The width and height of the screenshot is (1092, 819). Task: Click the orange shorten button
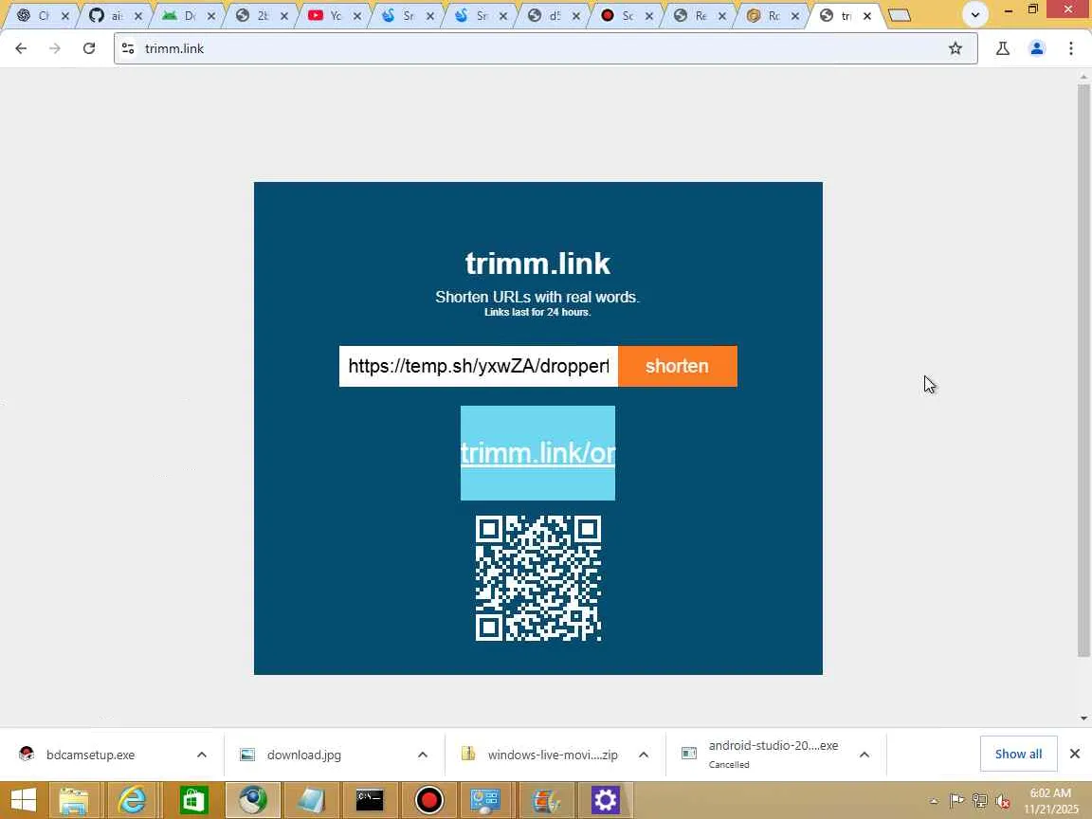pos(677,366)
